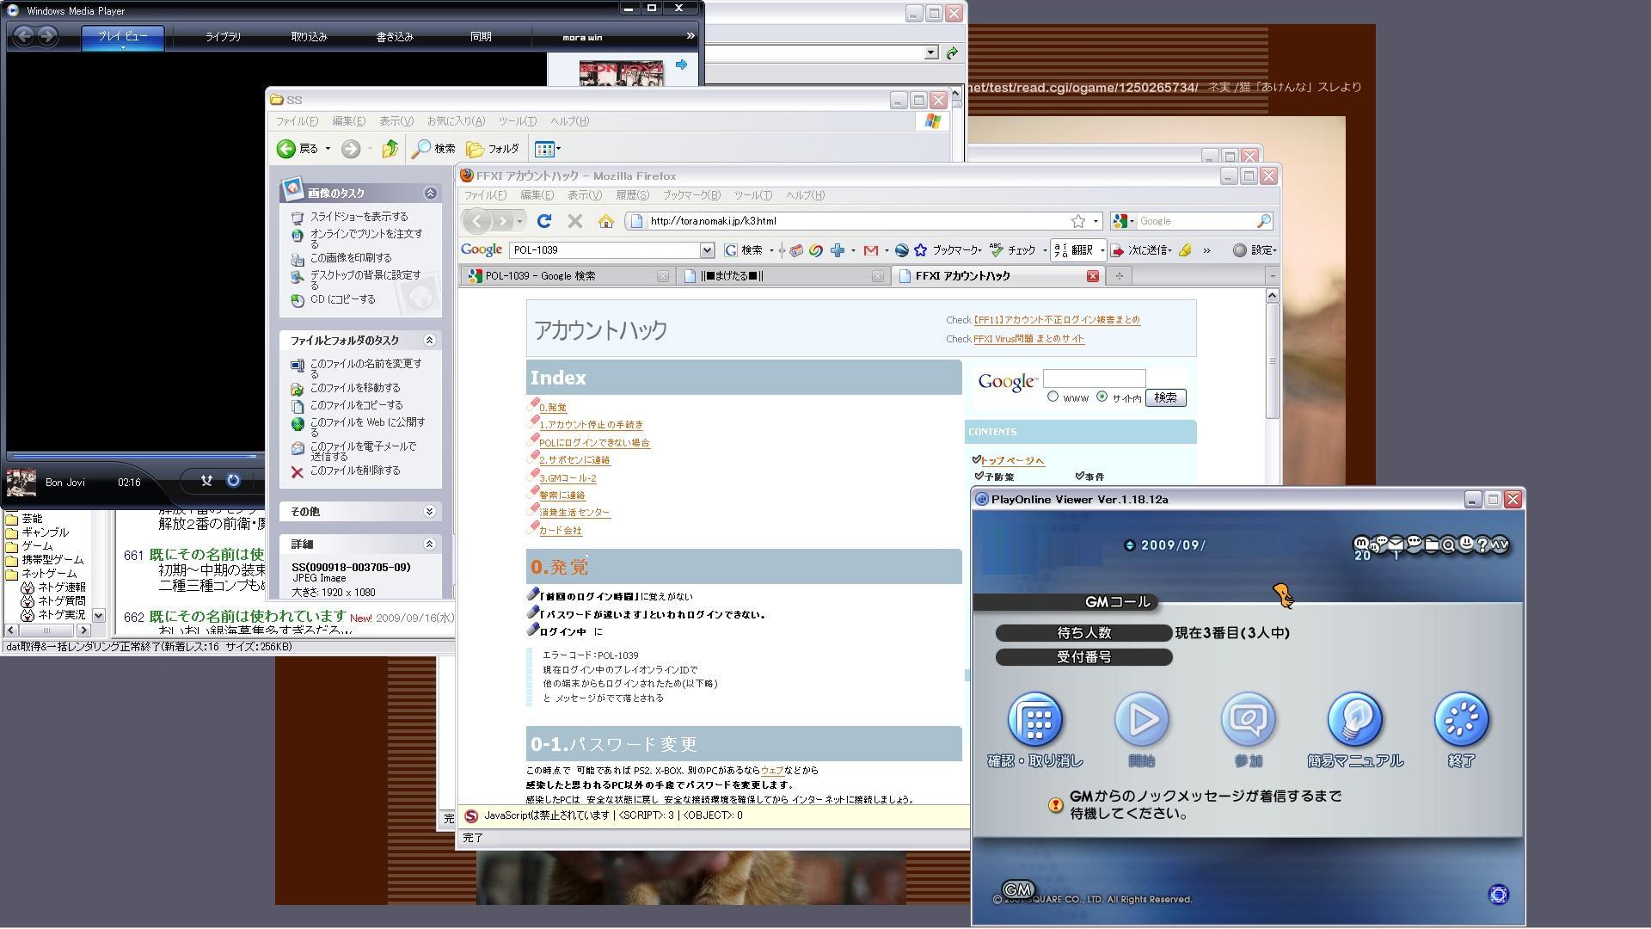Click the 終了 icon in PlayOnline Viewer
Image resolution: width=1651 pixels, height=929 pixels.
(x=1461, y=719)
